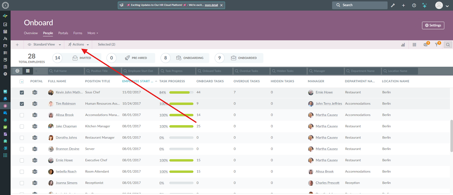
Task: Expand the More menu
Action: click(x=93, y=33)
